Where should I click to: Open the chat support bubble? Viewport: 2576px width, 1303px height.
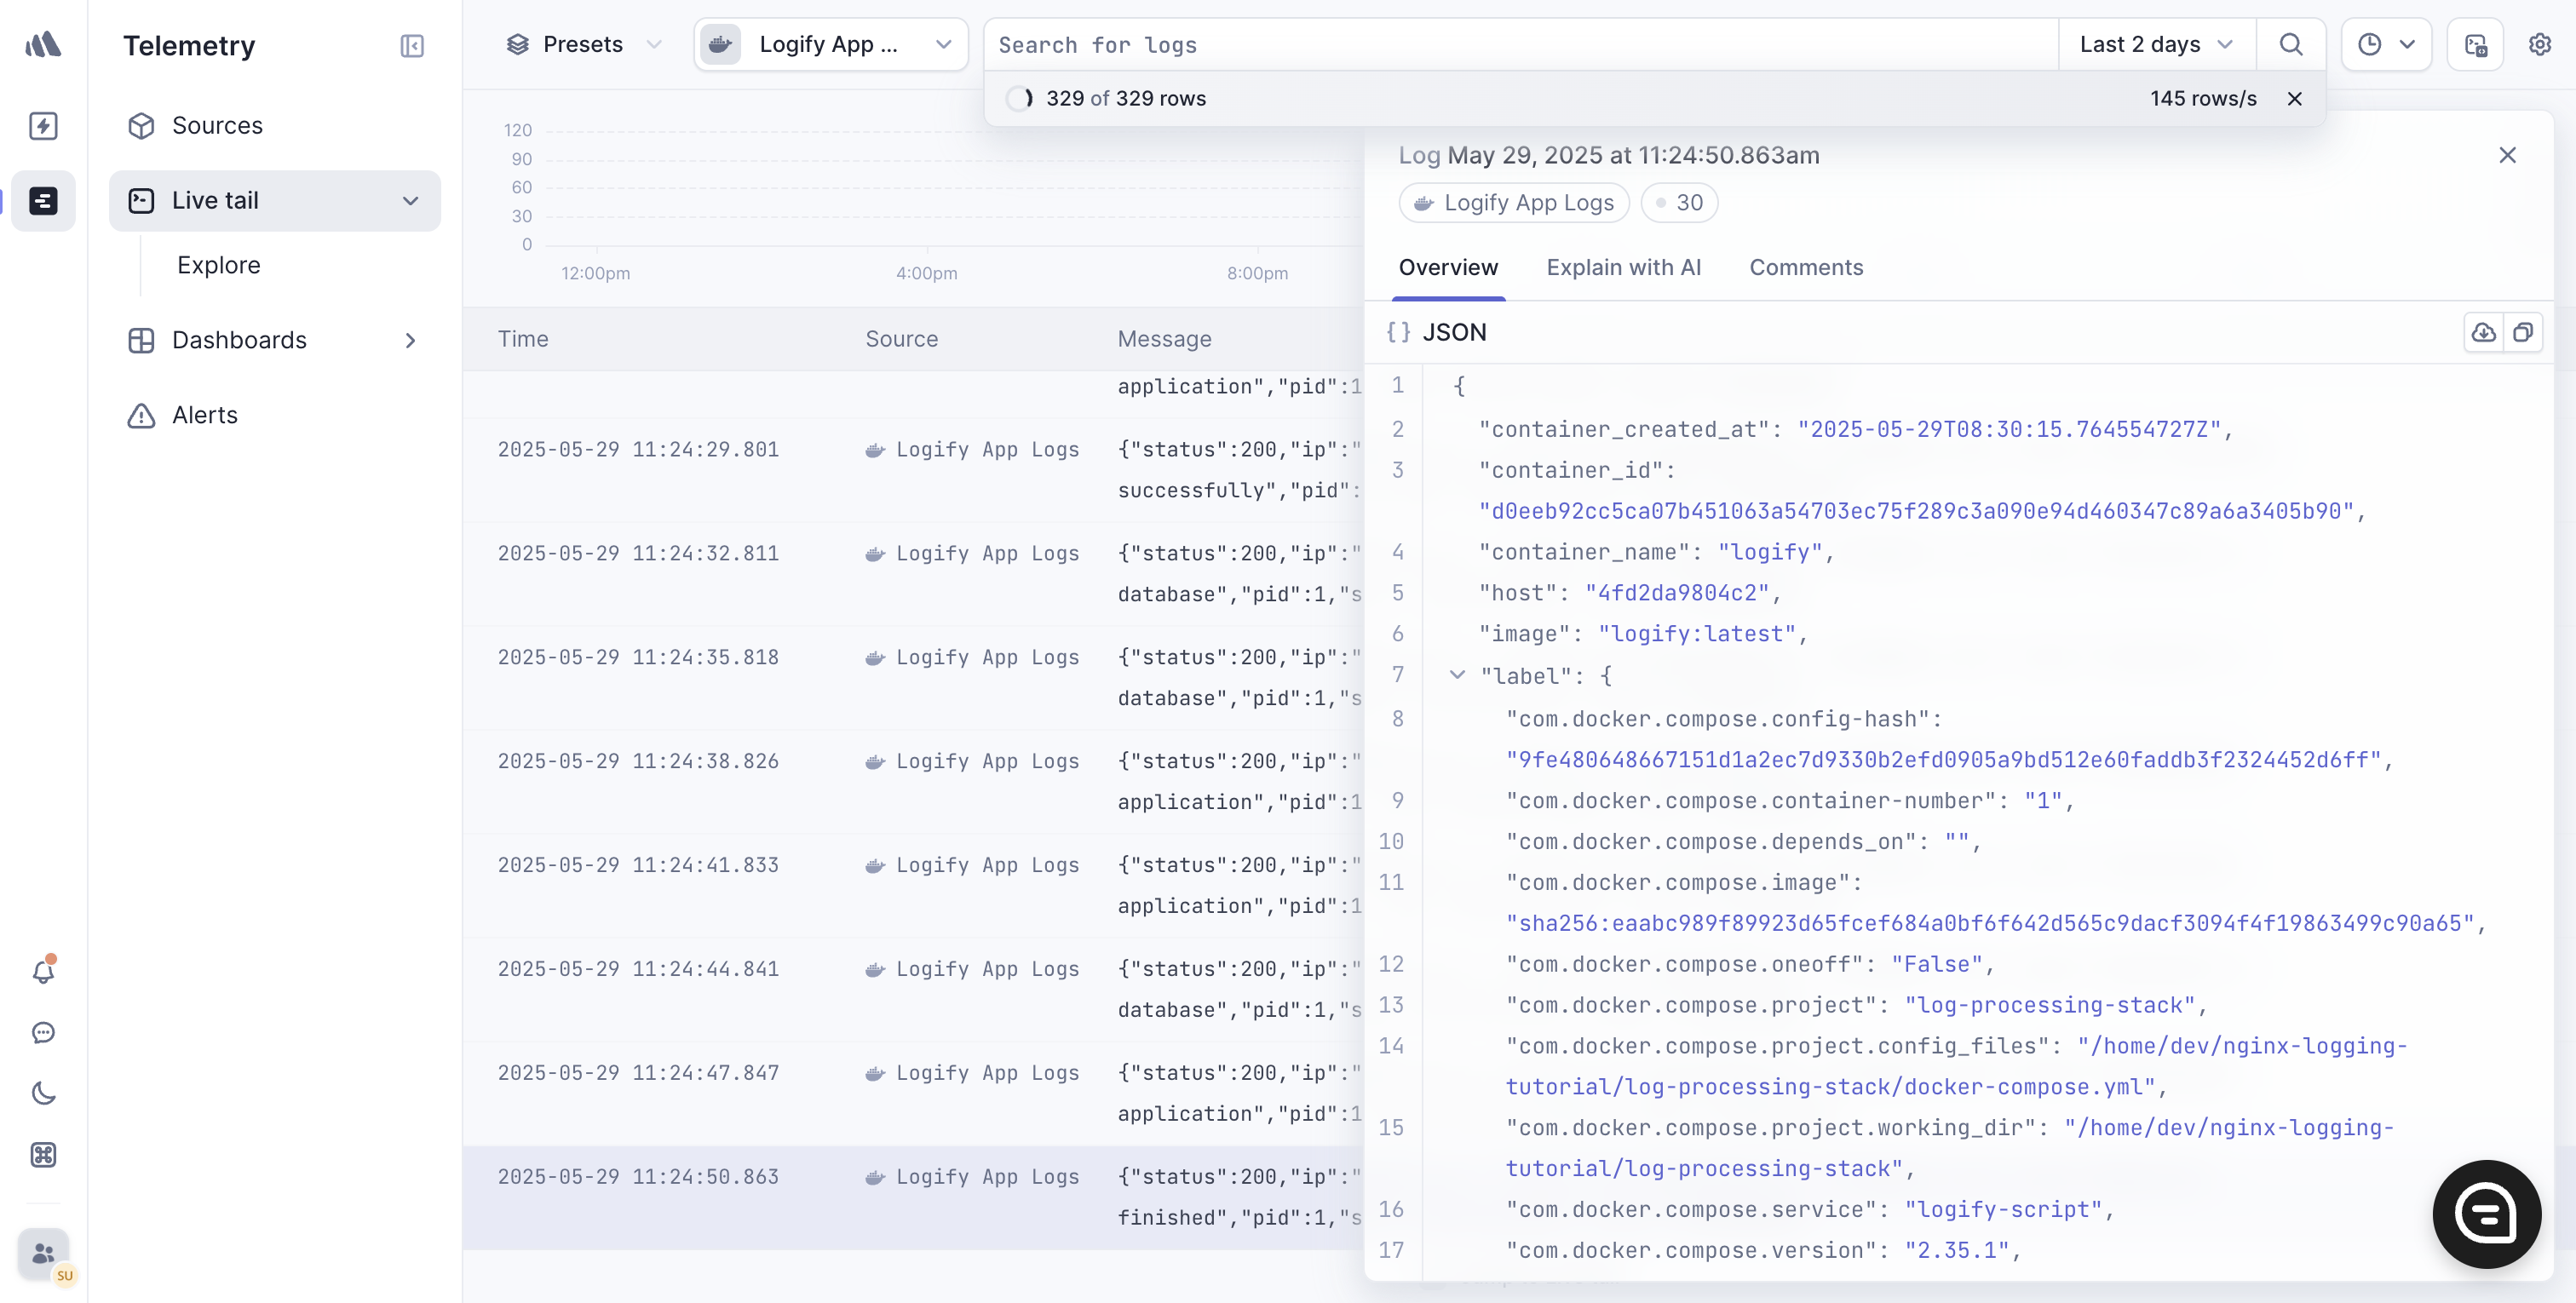click(2486, 1213)
